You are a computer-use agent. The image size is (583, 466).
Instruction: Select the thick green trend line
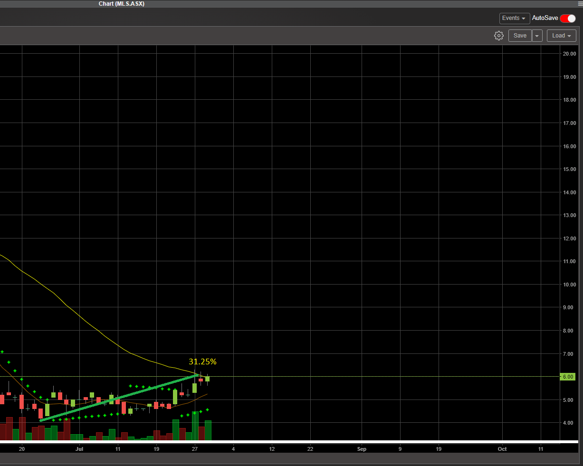(119, 398)
